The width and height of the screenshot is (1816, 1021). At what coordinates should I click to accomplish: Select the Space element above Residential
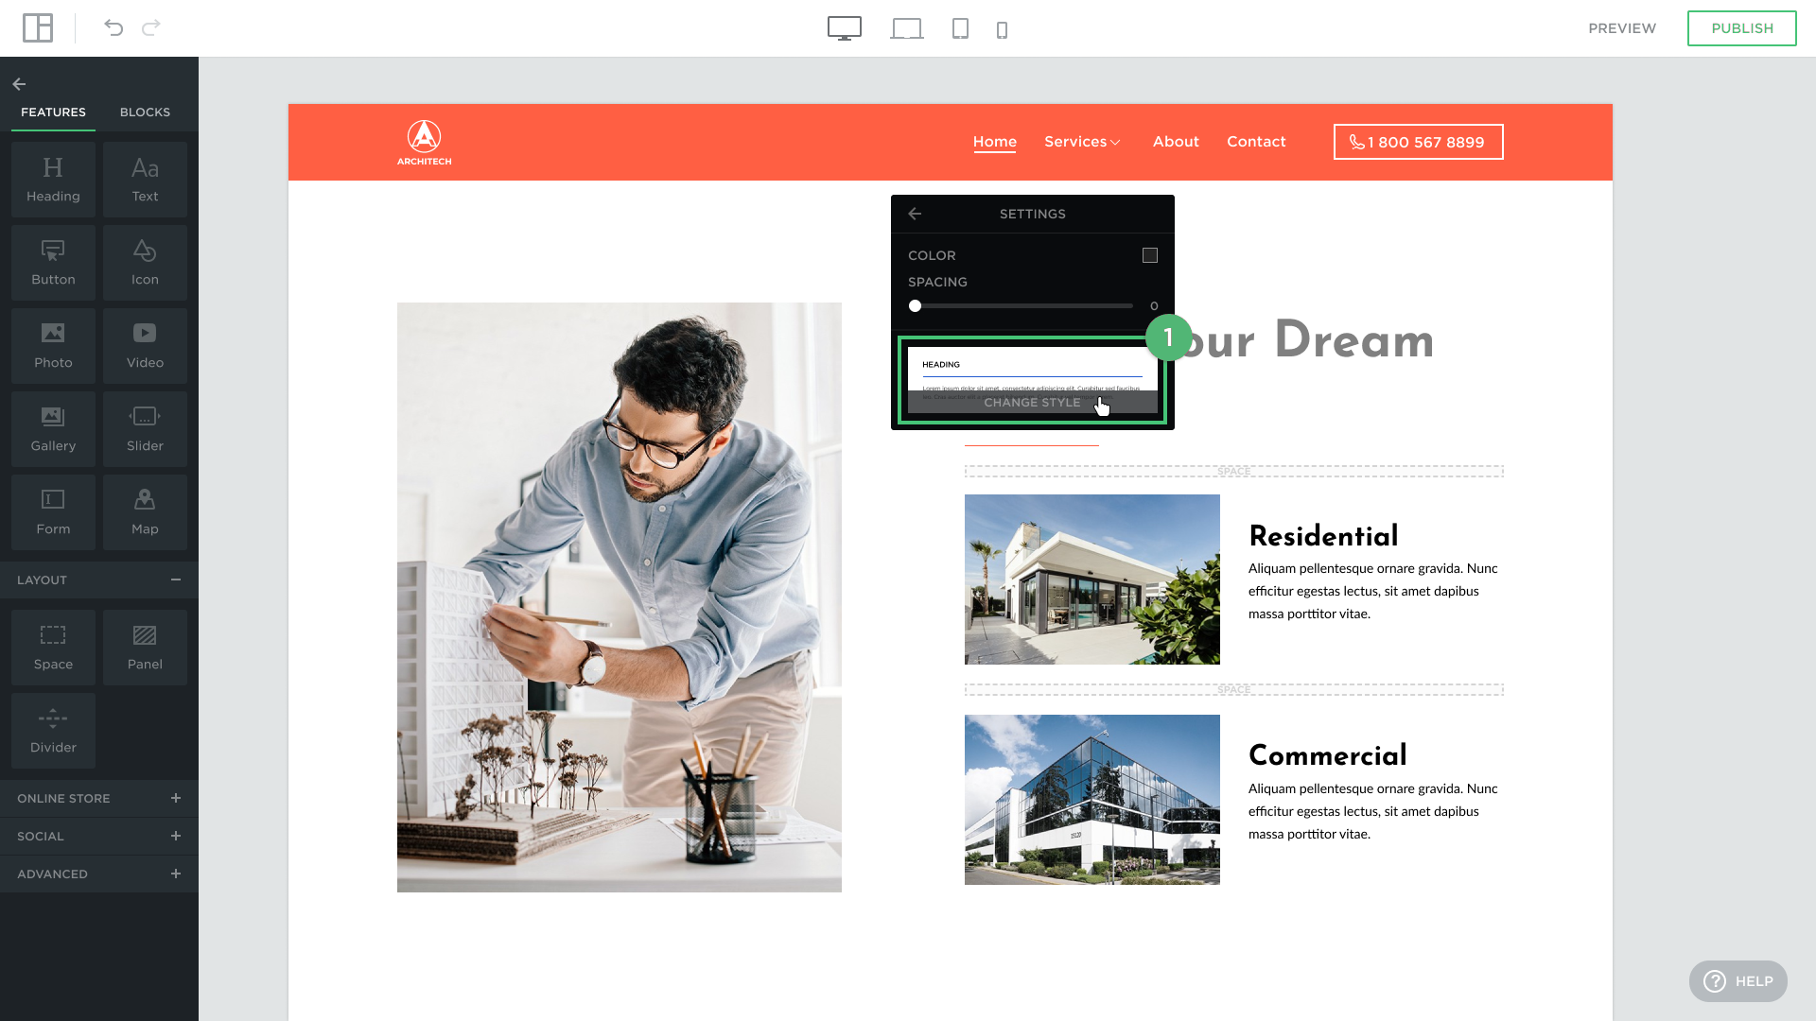point(1234,471)
